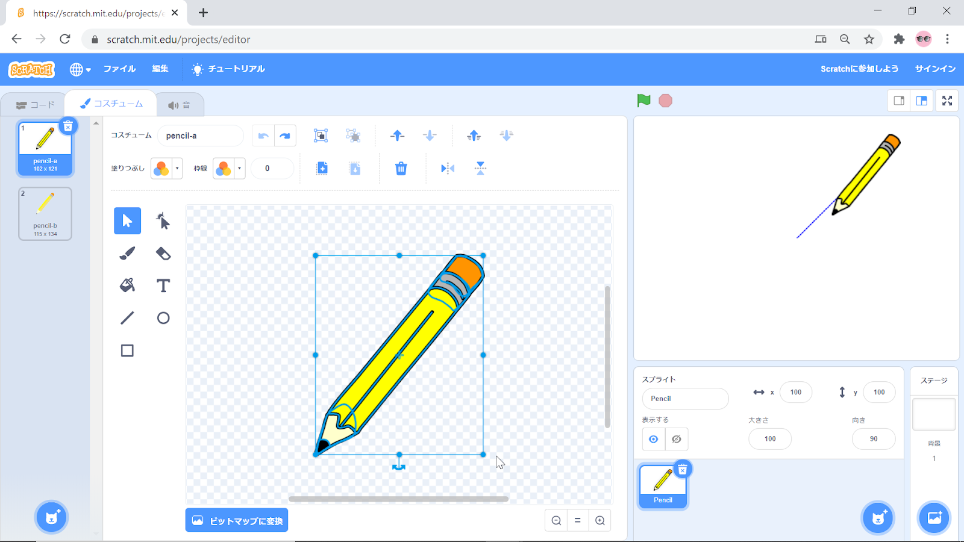
Task: Click the Paste icon
Action: click(x=355, y=169)
